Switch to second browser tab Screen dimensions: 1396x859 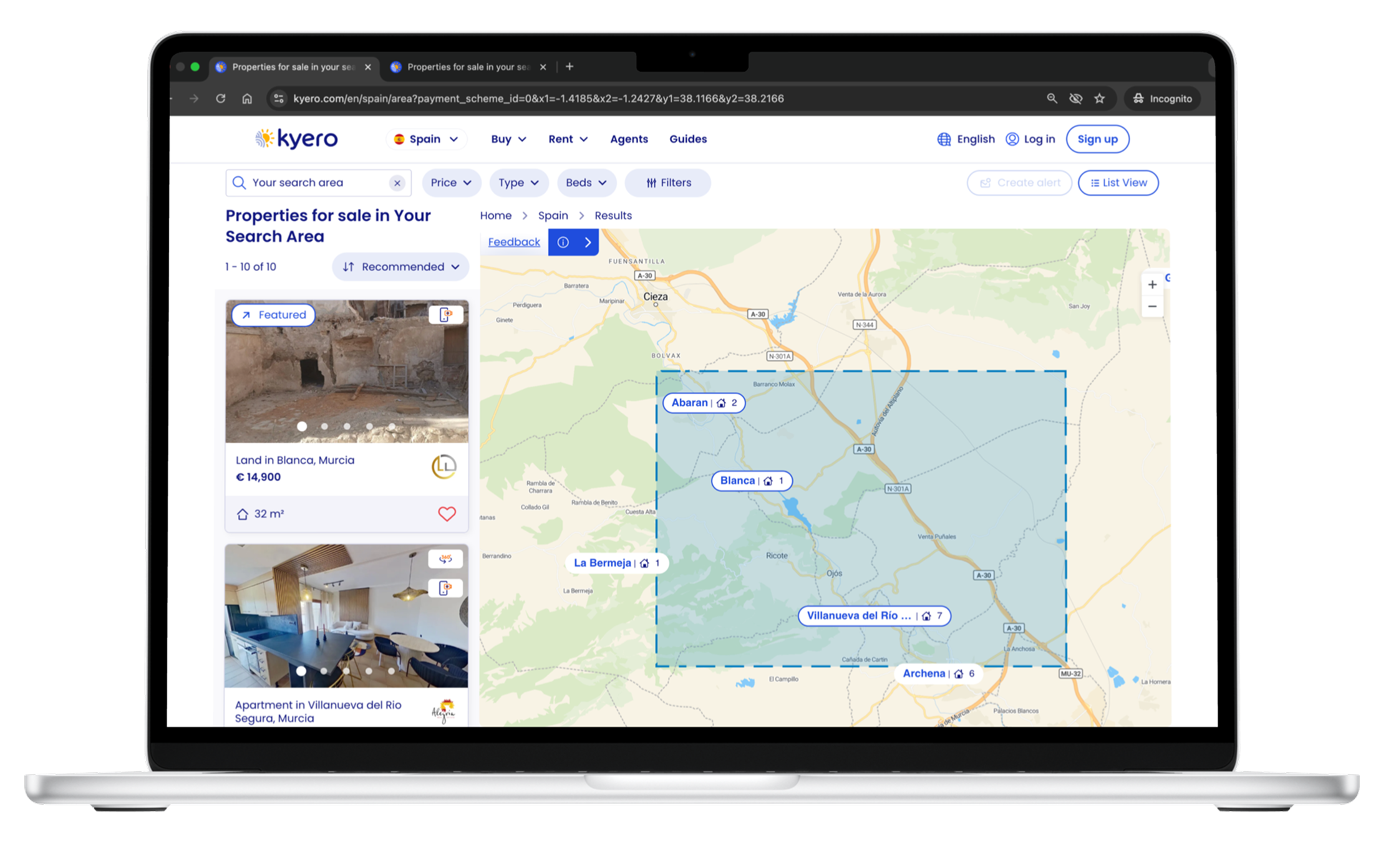[x=468, y=67]
